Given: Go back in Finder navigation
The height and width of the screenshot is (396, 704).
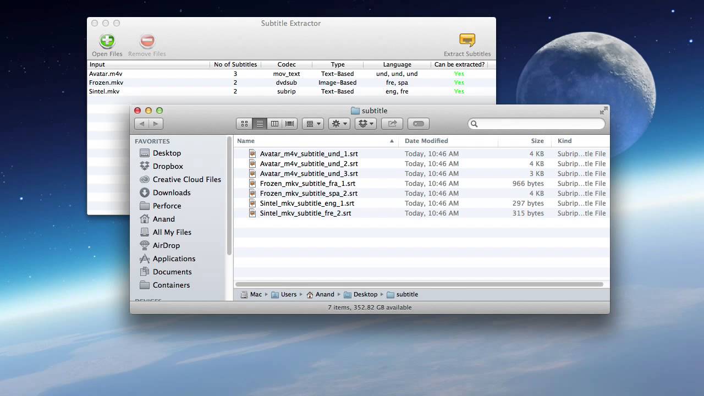Looking at the screenshot, I should [142, 124].
